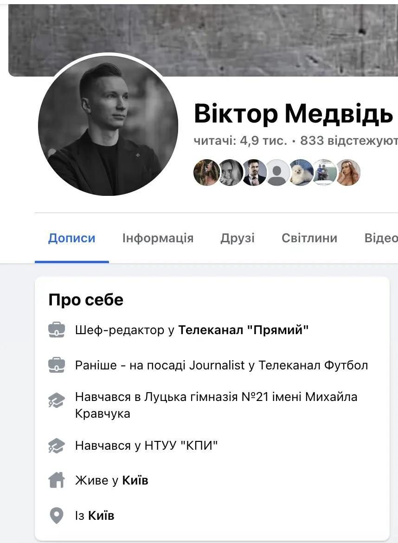This screenshot has height=543, width=398.
Task: Select the graduation cap icon near Луцька гімназія
Action: pos(57,400)
